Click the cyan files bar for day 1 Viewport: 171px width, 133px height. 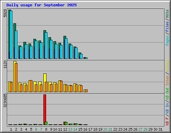(11, 35)
